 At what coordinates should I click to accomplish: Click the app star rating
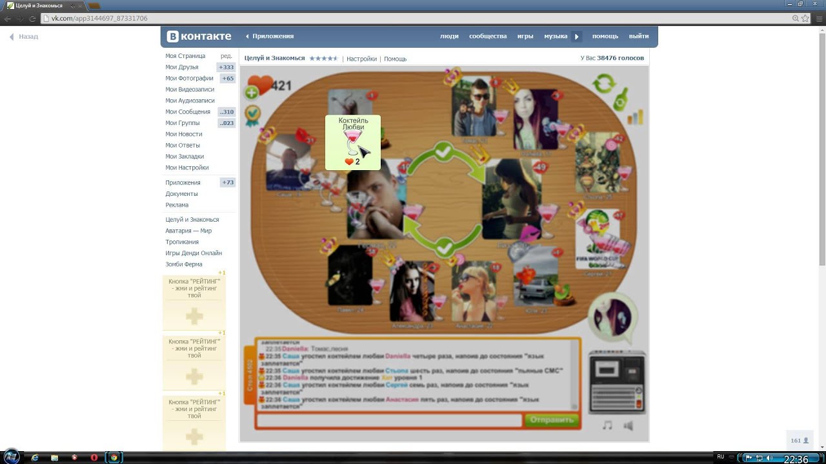coord(323,58)
